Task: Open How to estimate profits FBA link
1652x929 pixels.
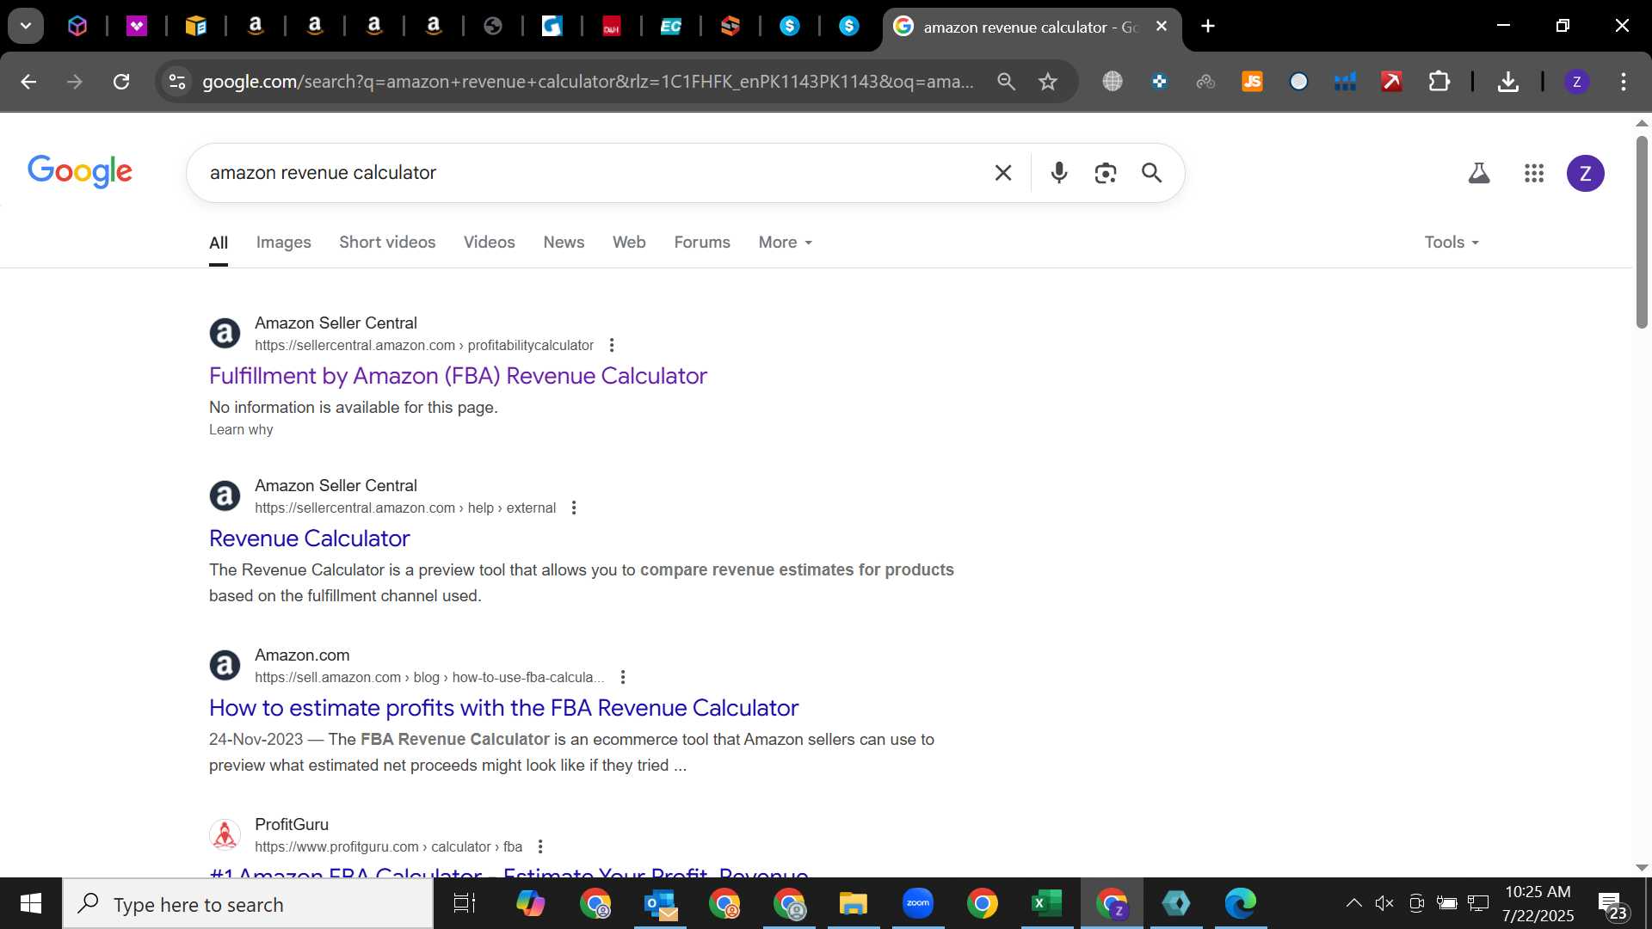Action: pyautogui.click(x=503, y=708)
